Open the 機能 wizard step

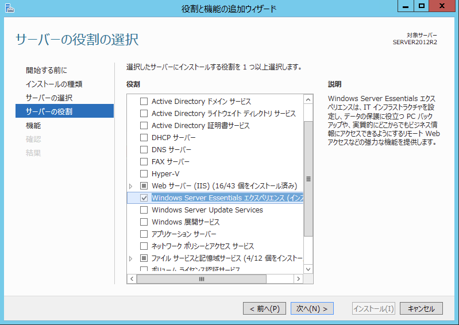tap(33, 126)
